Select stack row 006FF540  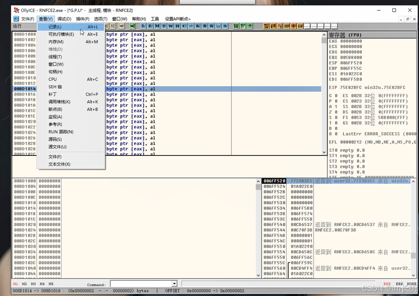click(x=336, y=224)
